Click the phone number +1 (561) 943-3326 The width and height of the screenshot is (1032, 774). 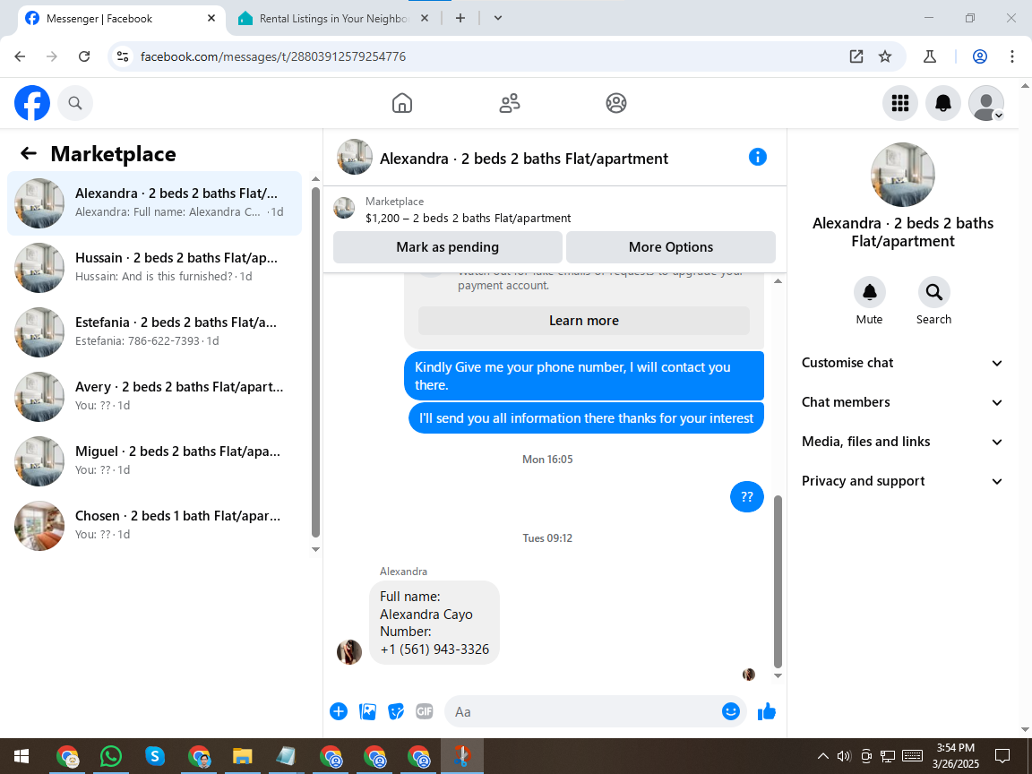434,649
